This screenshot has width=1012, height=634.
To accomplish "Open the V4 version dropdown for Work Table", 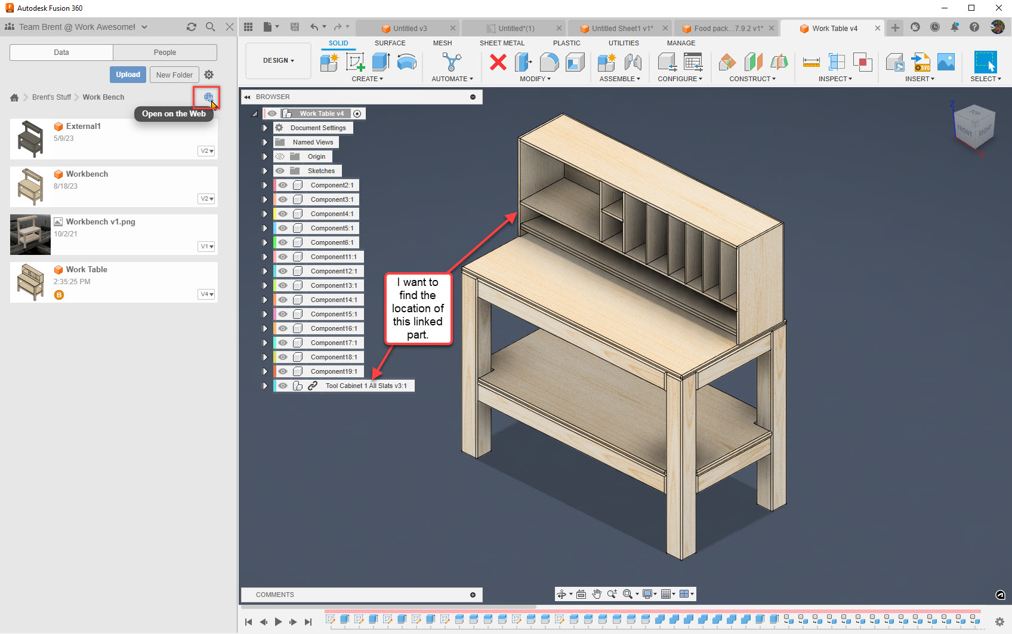I will (x=206, y=294).
